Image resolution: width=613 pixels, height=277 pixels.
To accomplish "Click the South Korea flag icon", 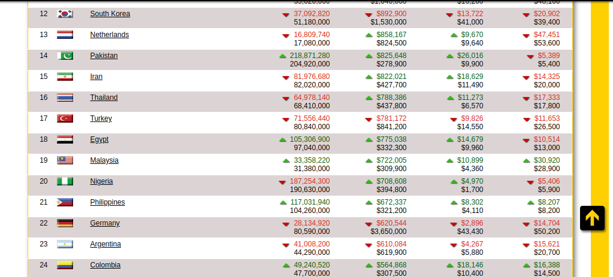I will 65,14.
